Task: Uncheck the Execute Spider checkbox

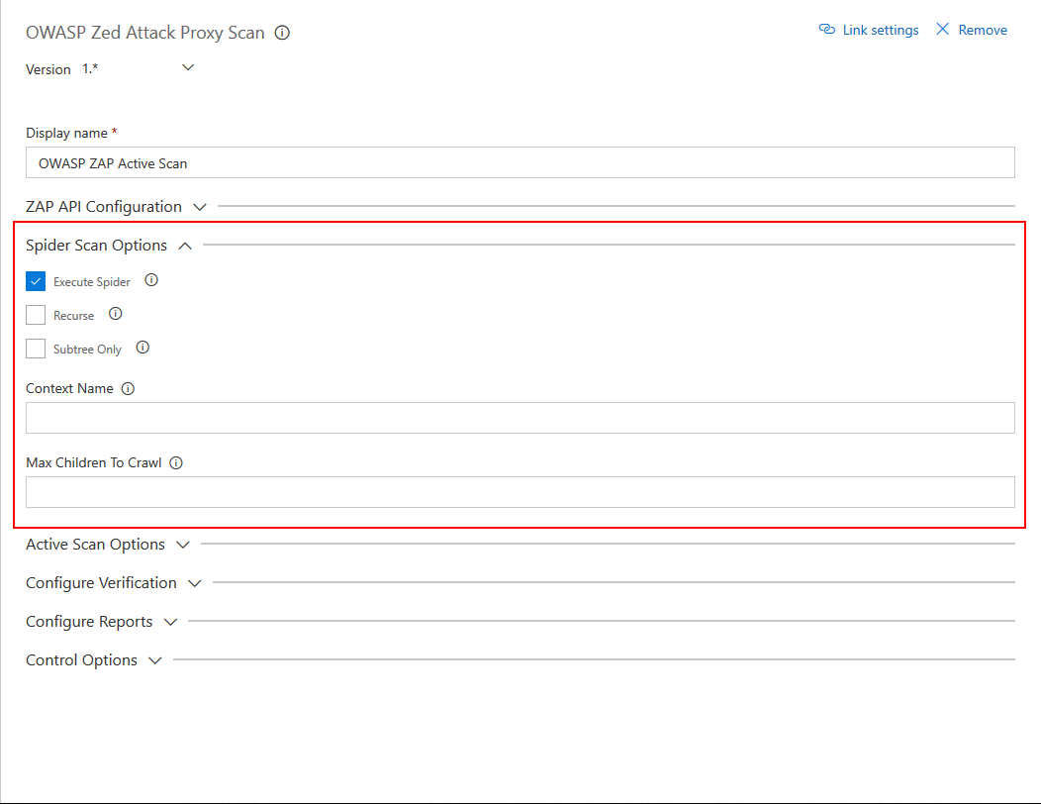Action: pos(36,281)
